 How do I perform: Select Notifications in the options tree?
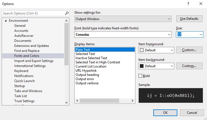24,76
